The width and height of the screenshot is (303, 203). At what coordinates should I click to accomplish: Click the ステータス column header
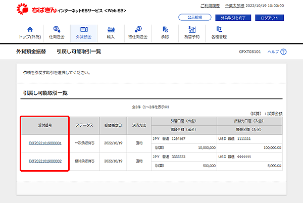click(x=84, y=126)
